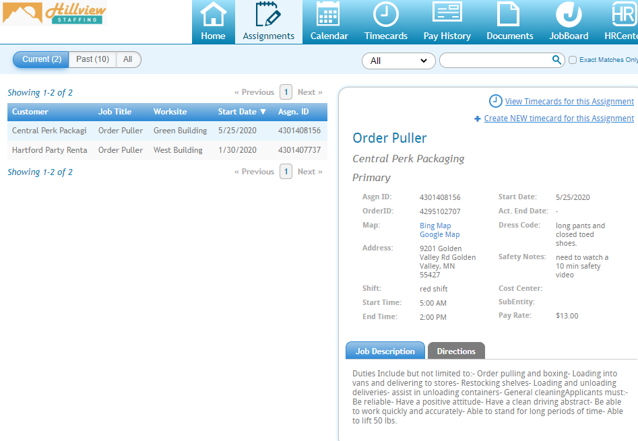Click Pay Rate value $13.00
This screenshot has height=441, width=638.
pyautogui.click(x=567, y=316)
